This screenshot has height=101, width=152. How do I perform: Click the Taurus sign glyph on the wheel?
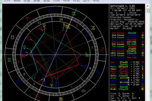[13, 37]
